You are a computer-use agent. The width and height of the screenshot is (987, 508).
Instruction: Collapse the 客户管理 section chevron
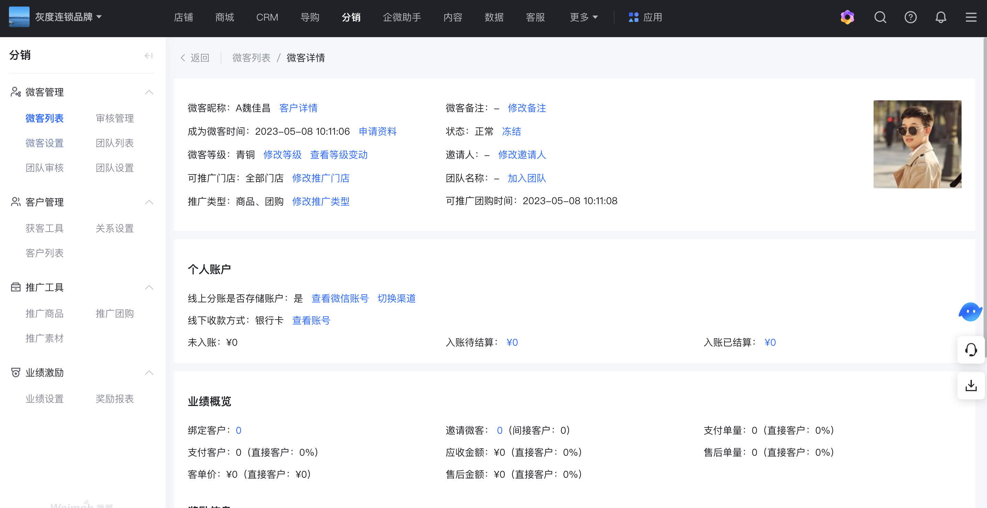tap(149, 202)
